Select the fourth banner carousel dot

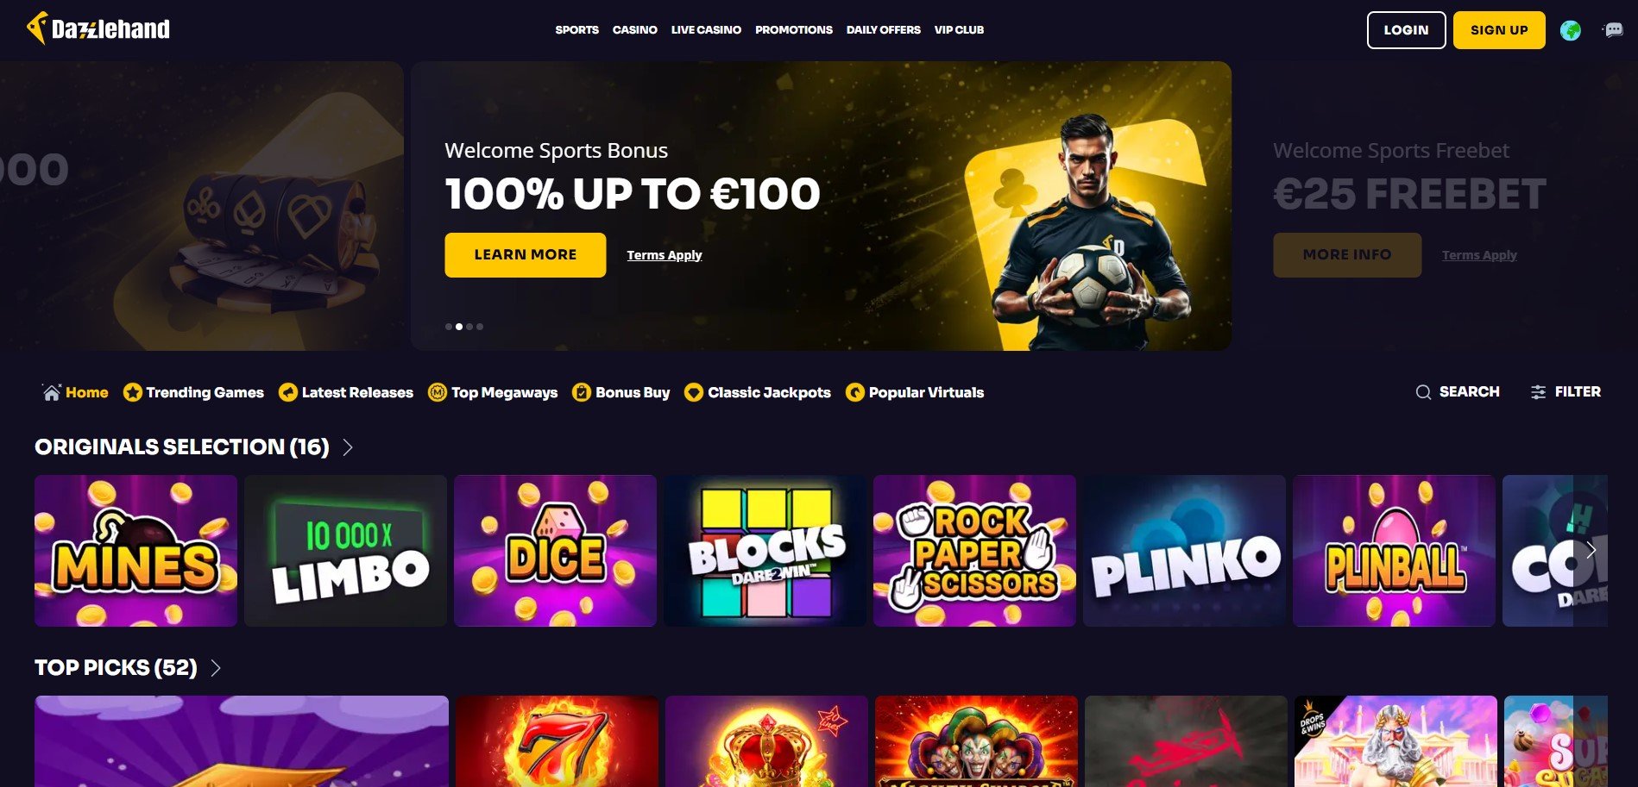pos(480,327)
